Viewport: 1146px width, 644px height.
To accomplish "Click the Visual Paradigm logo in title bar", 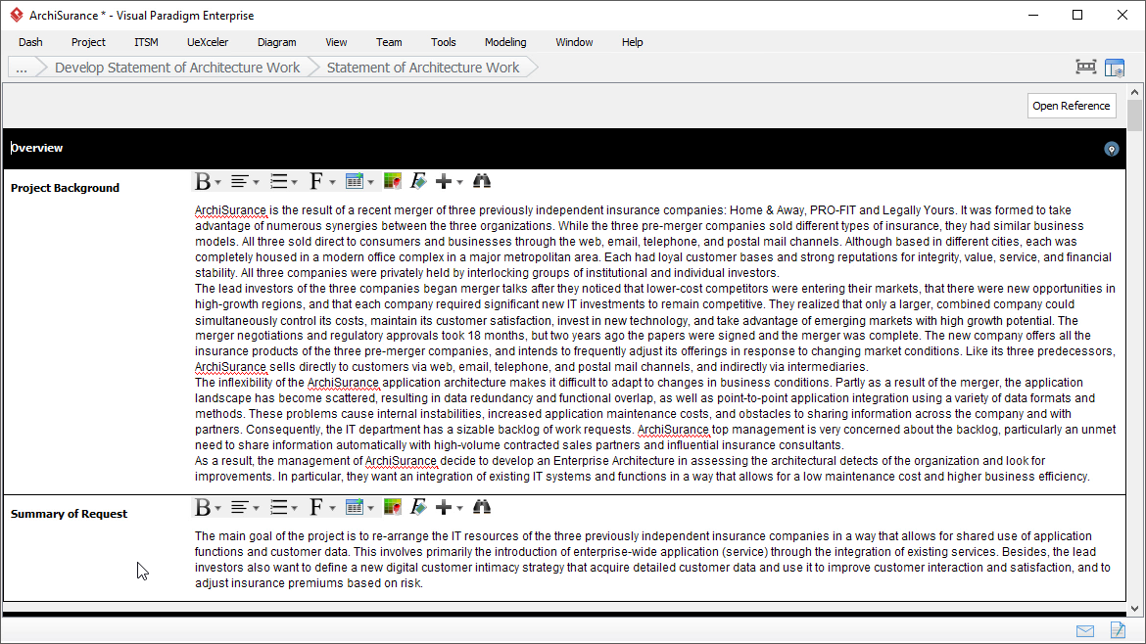I will pyautogui.click(x=16, y=15).
